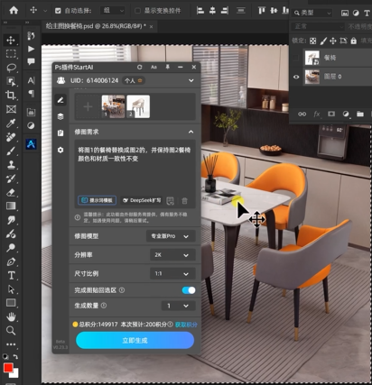Open StartAI edit pencil sidebar tab
The width and height of the screenshot is (372, 385).
pyautogui.click(x=60, y=100)
